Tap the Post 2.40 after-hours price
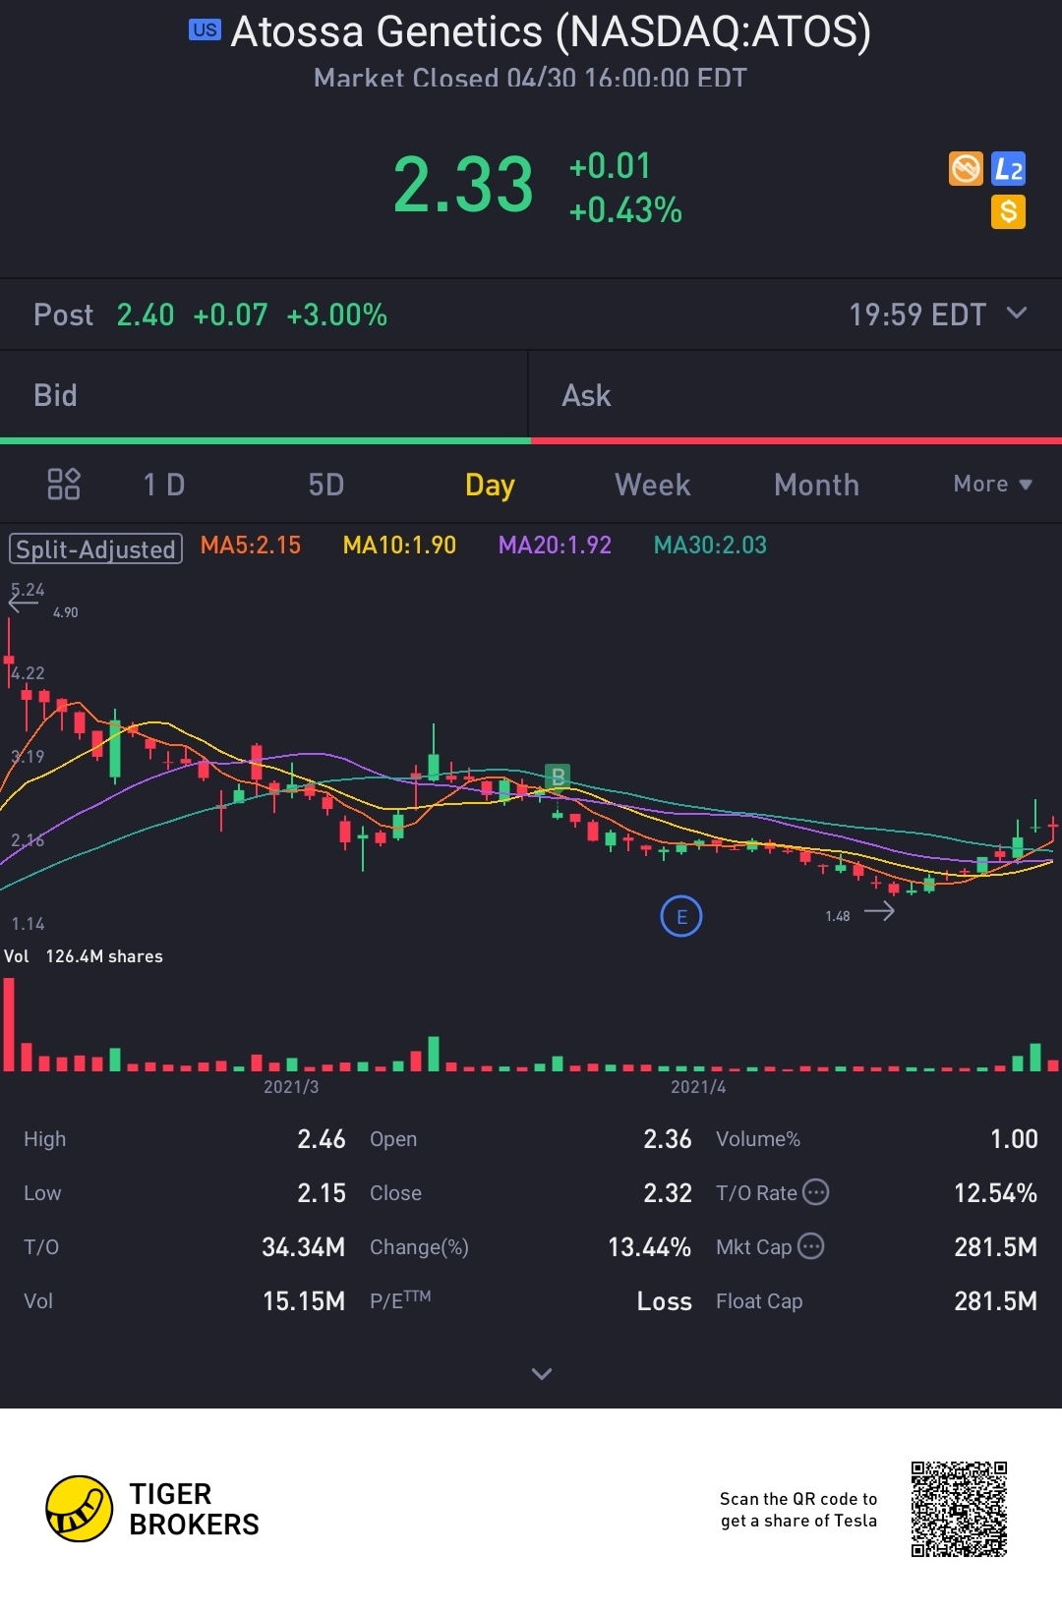The image size is (1062, 1610). (x=145, y=315)
